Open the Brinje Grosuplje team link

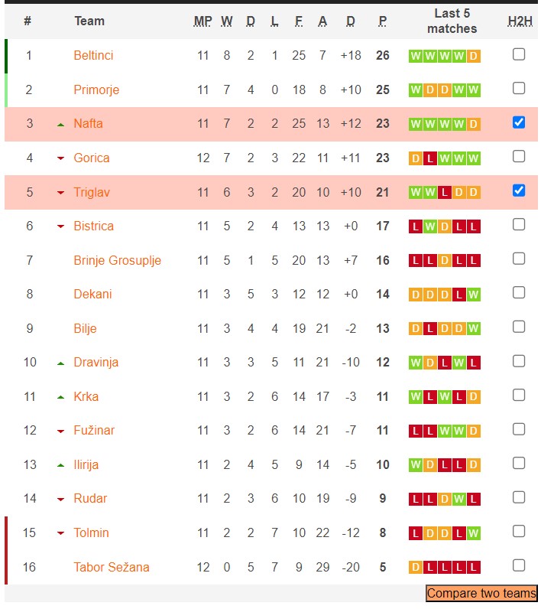(x=117, y=261)
